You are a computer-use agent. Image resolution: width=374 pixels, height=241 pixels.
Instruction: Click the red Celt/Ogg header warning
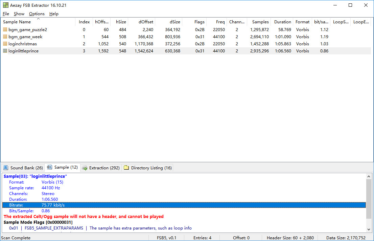click(x=84, y=216)
